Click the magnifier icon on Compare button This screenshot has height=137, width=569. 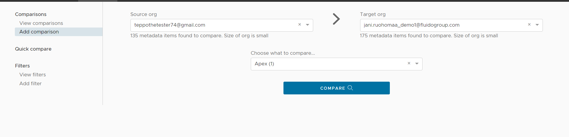pyautogui.click(x=350, y=88)
